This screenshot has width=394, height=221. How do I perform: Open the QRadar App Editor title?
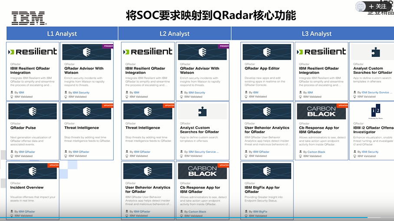262,68
